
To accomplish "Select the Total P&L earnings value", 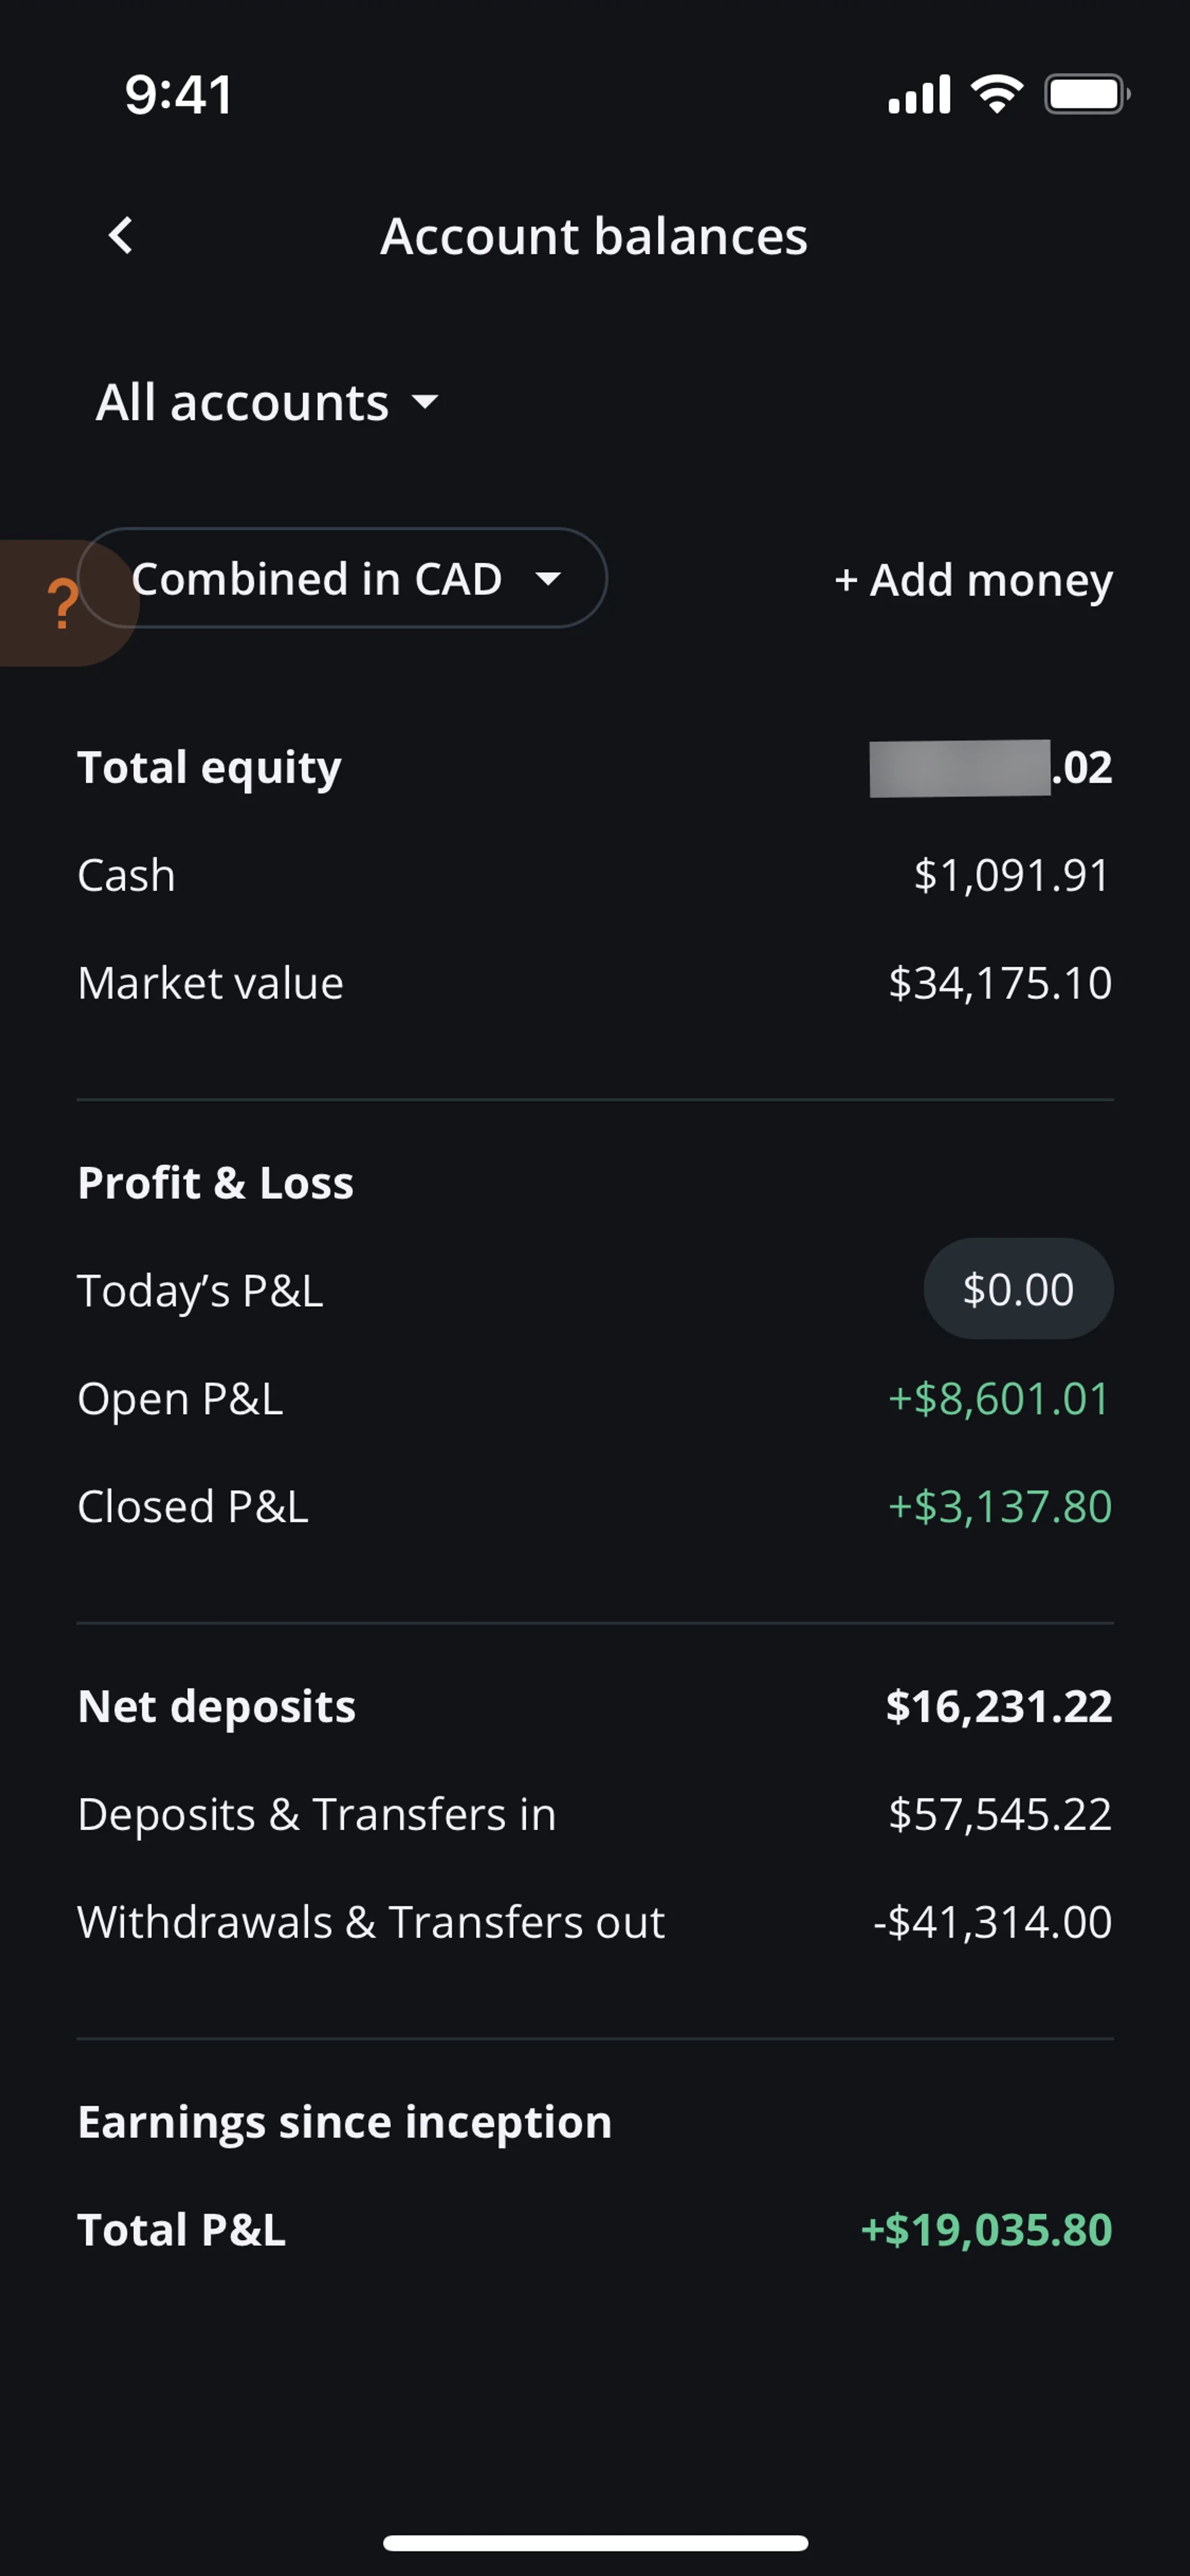I will tap(986, 2229).
